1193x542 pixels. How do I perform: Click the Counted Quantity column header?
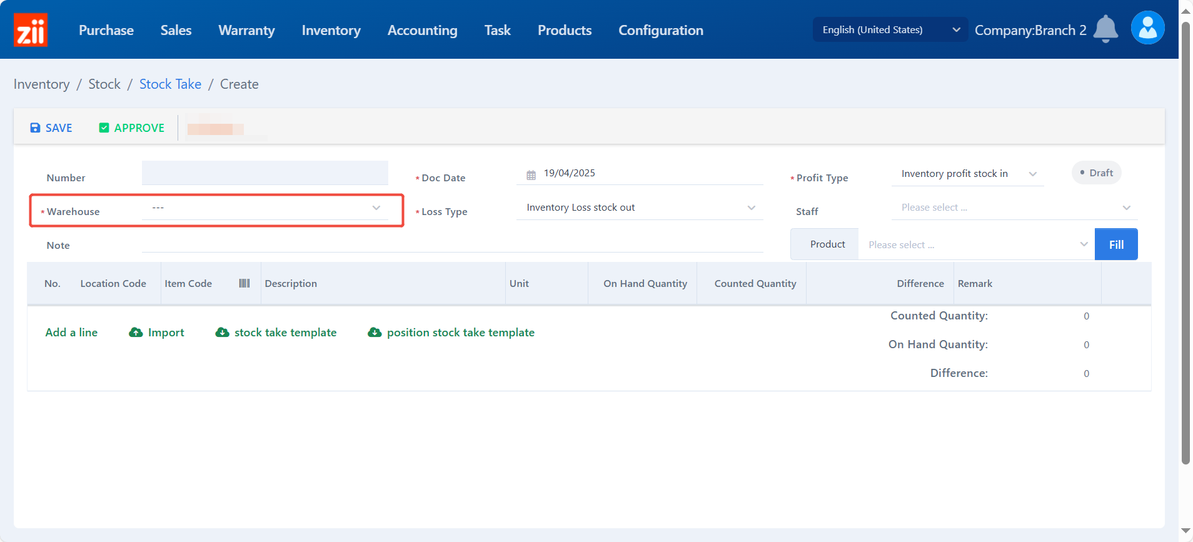(x=755, y=283)
